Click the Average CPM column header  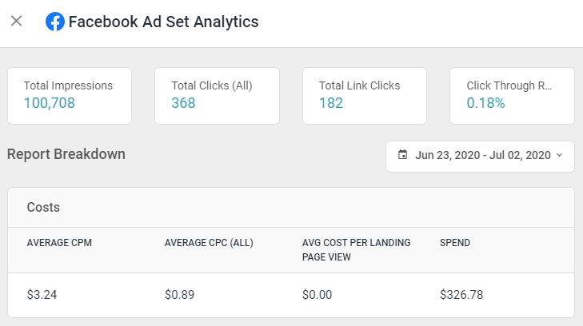point(59,243)
